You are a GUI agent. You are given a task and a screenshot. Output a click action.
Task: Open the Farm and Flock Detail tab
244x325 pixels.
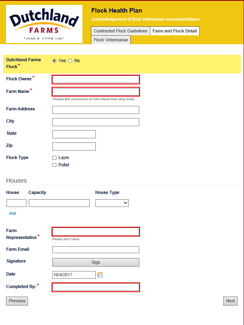[x=175, y=31]
